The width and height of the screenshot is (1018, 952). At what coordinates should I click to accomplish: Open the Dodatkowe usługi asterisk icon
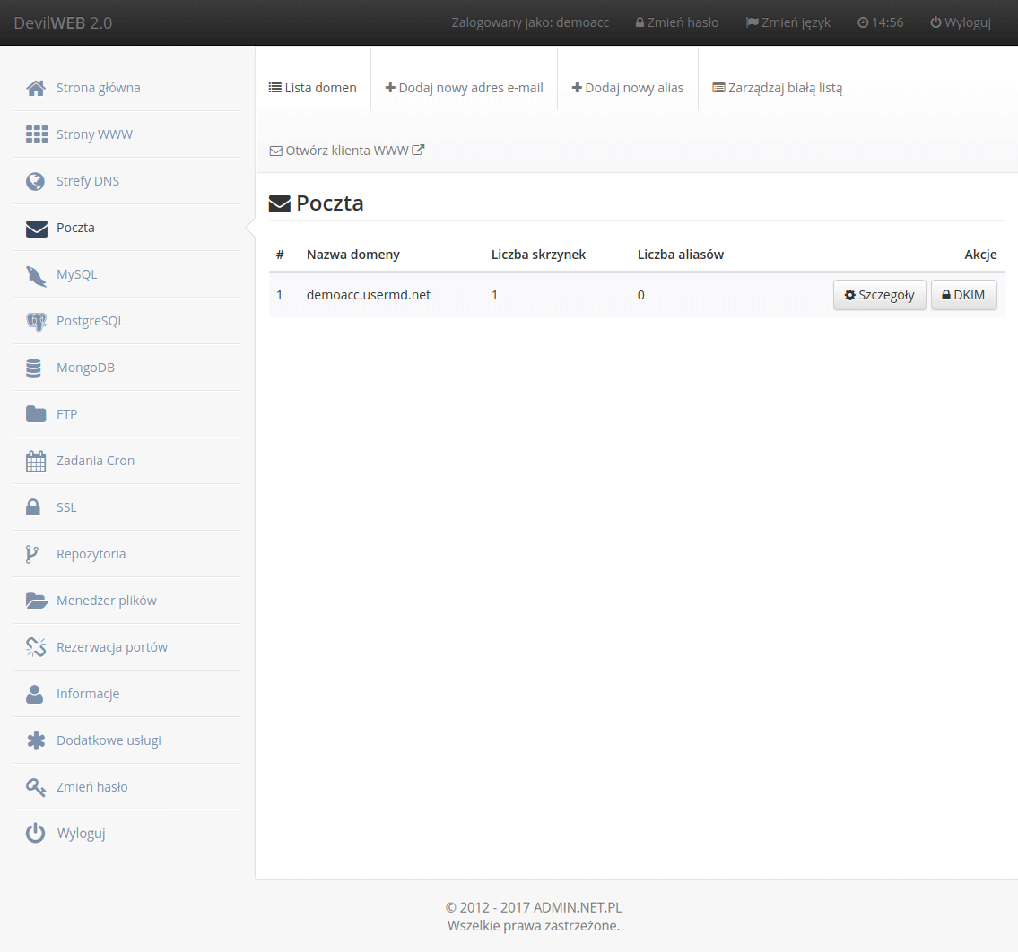tap(36, 740)
